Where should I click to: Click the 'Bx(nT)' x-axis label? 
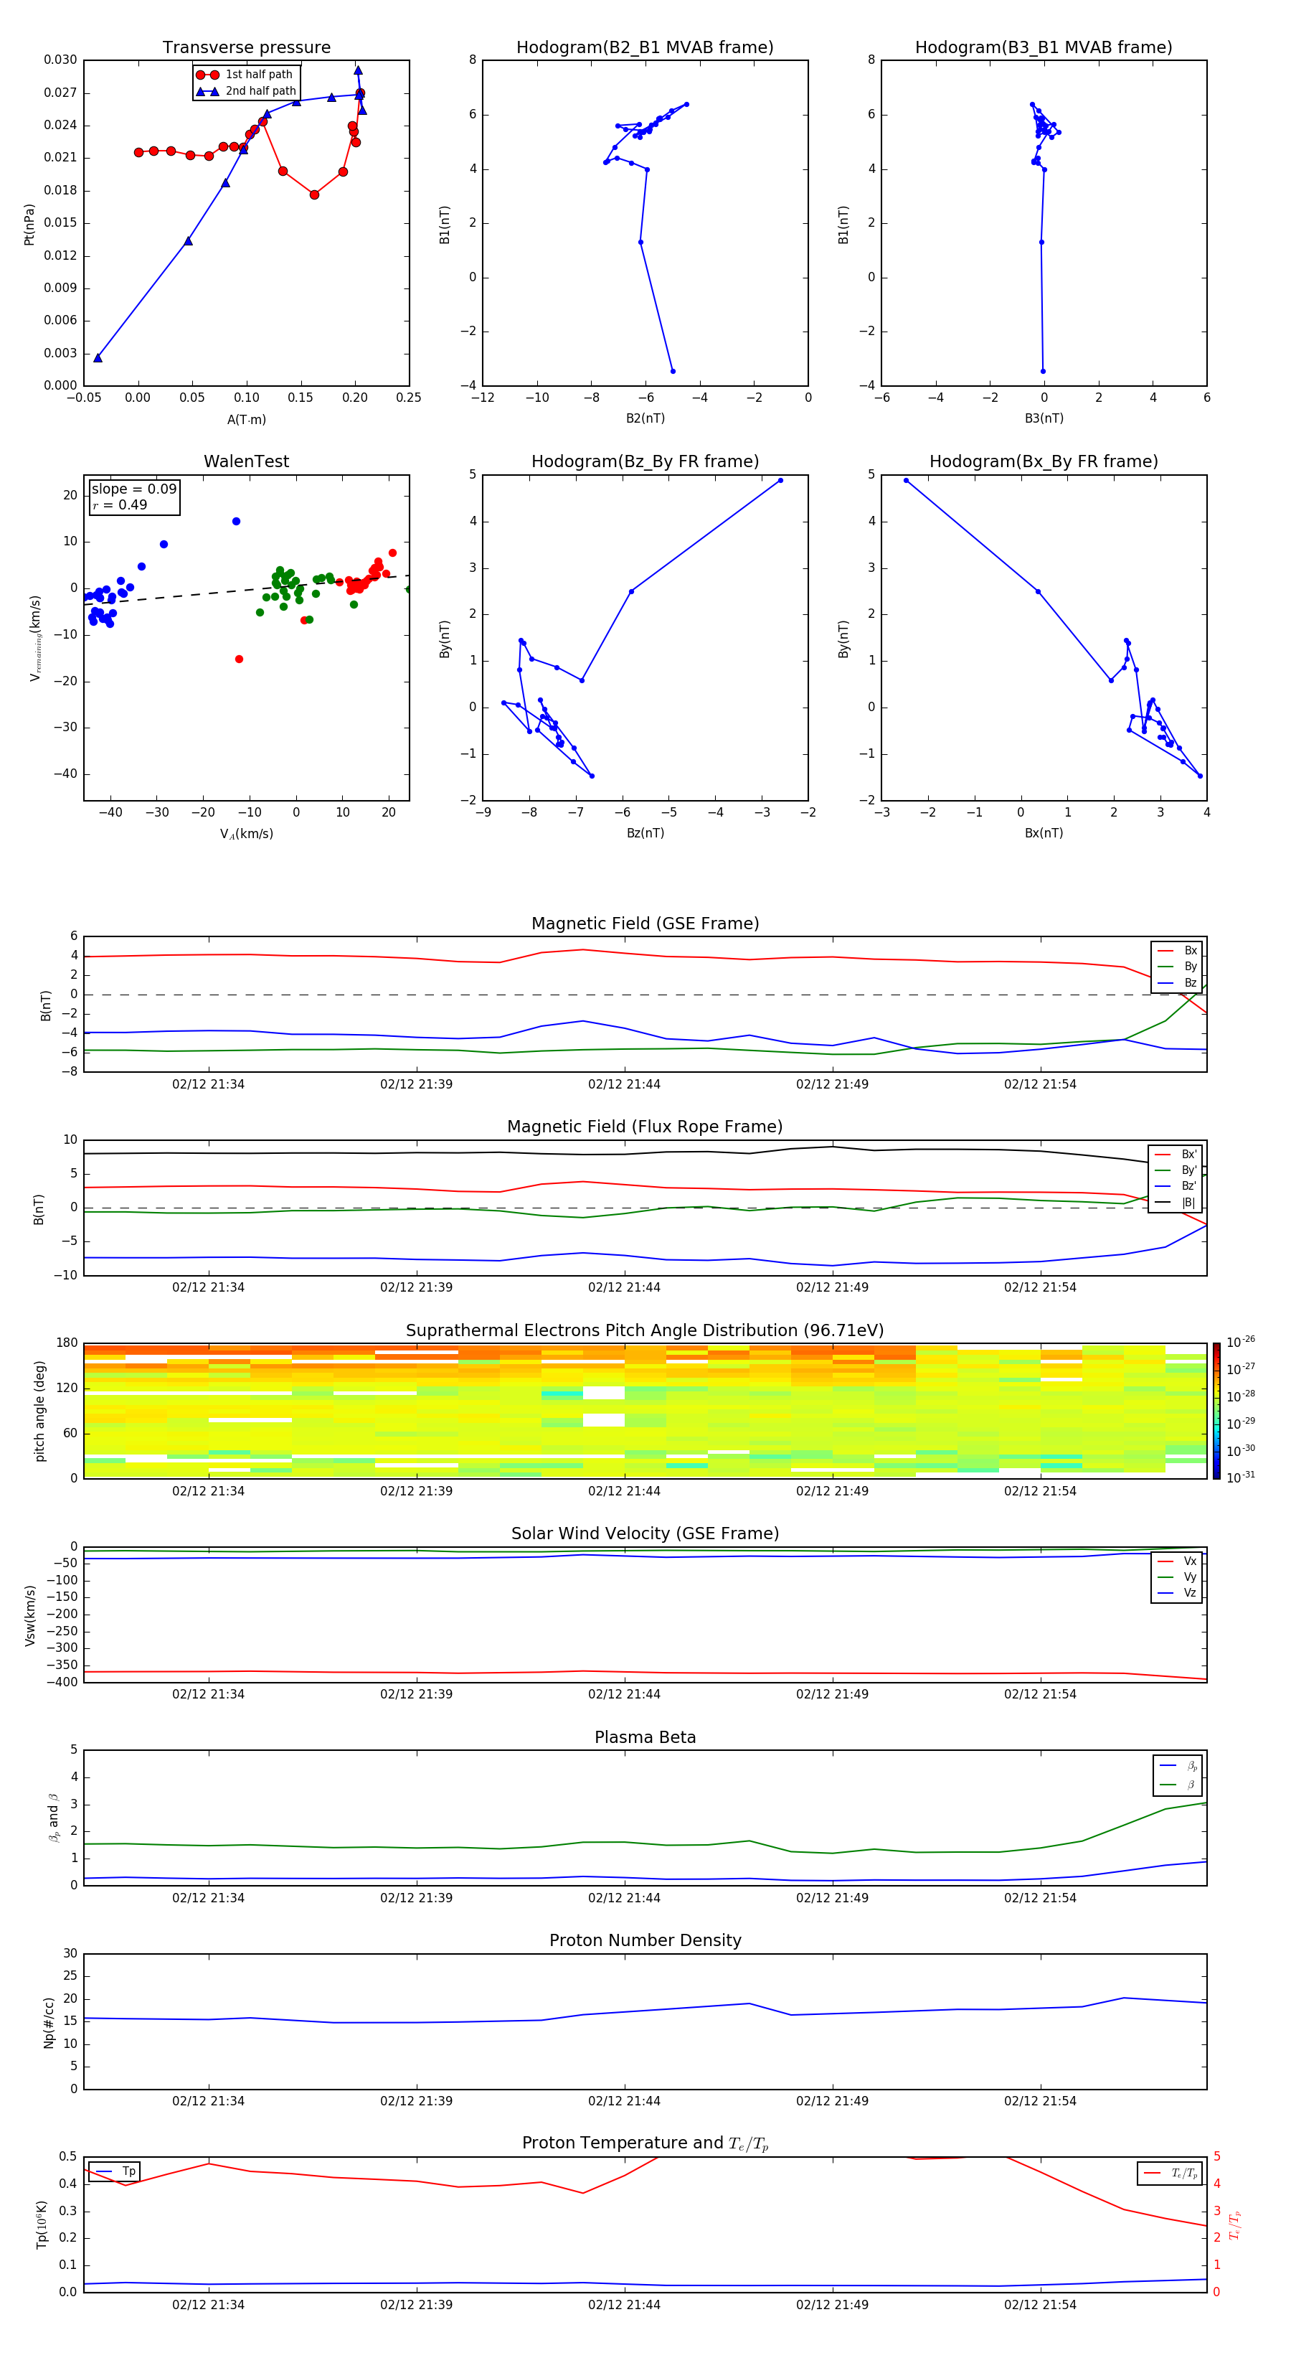(x=1044, y=834)
